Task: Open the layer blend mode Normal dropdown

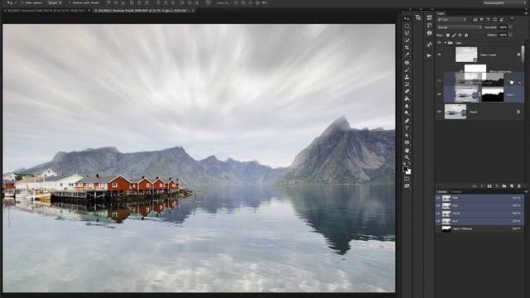Action: (459, 27)
